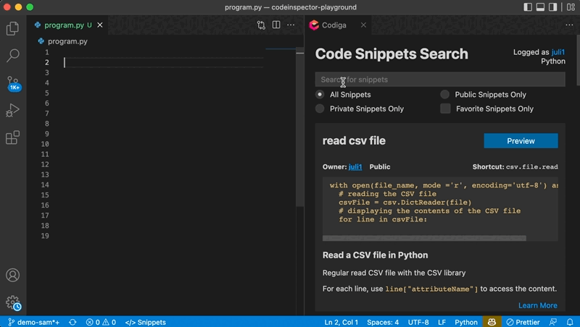Click the Preview button for read csv file
This screenshot has height=327, width=580.
point(521,141)
